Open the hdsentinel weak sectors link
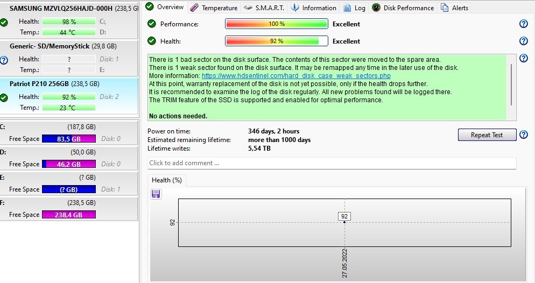 (x=296, y=76)
